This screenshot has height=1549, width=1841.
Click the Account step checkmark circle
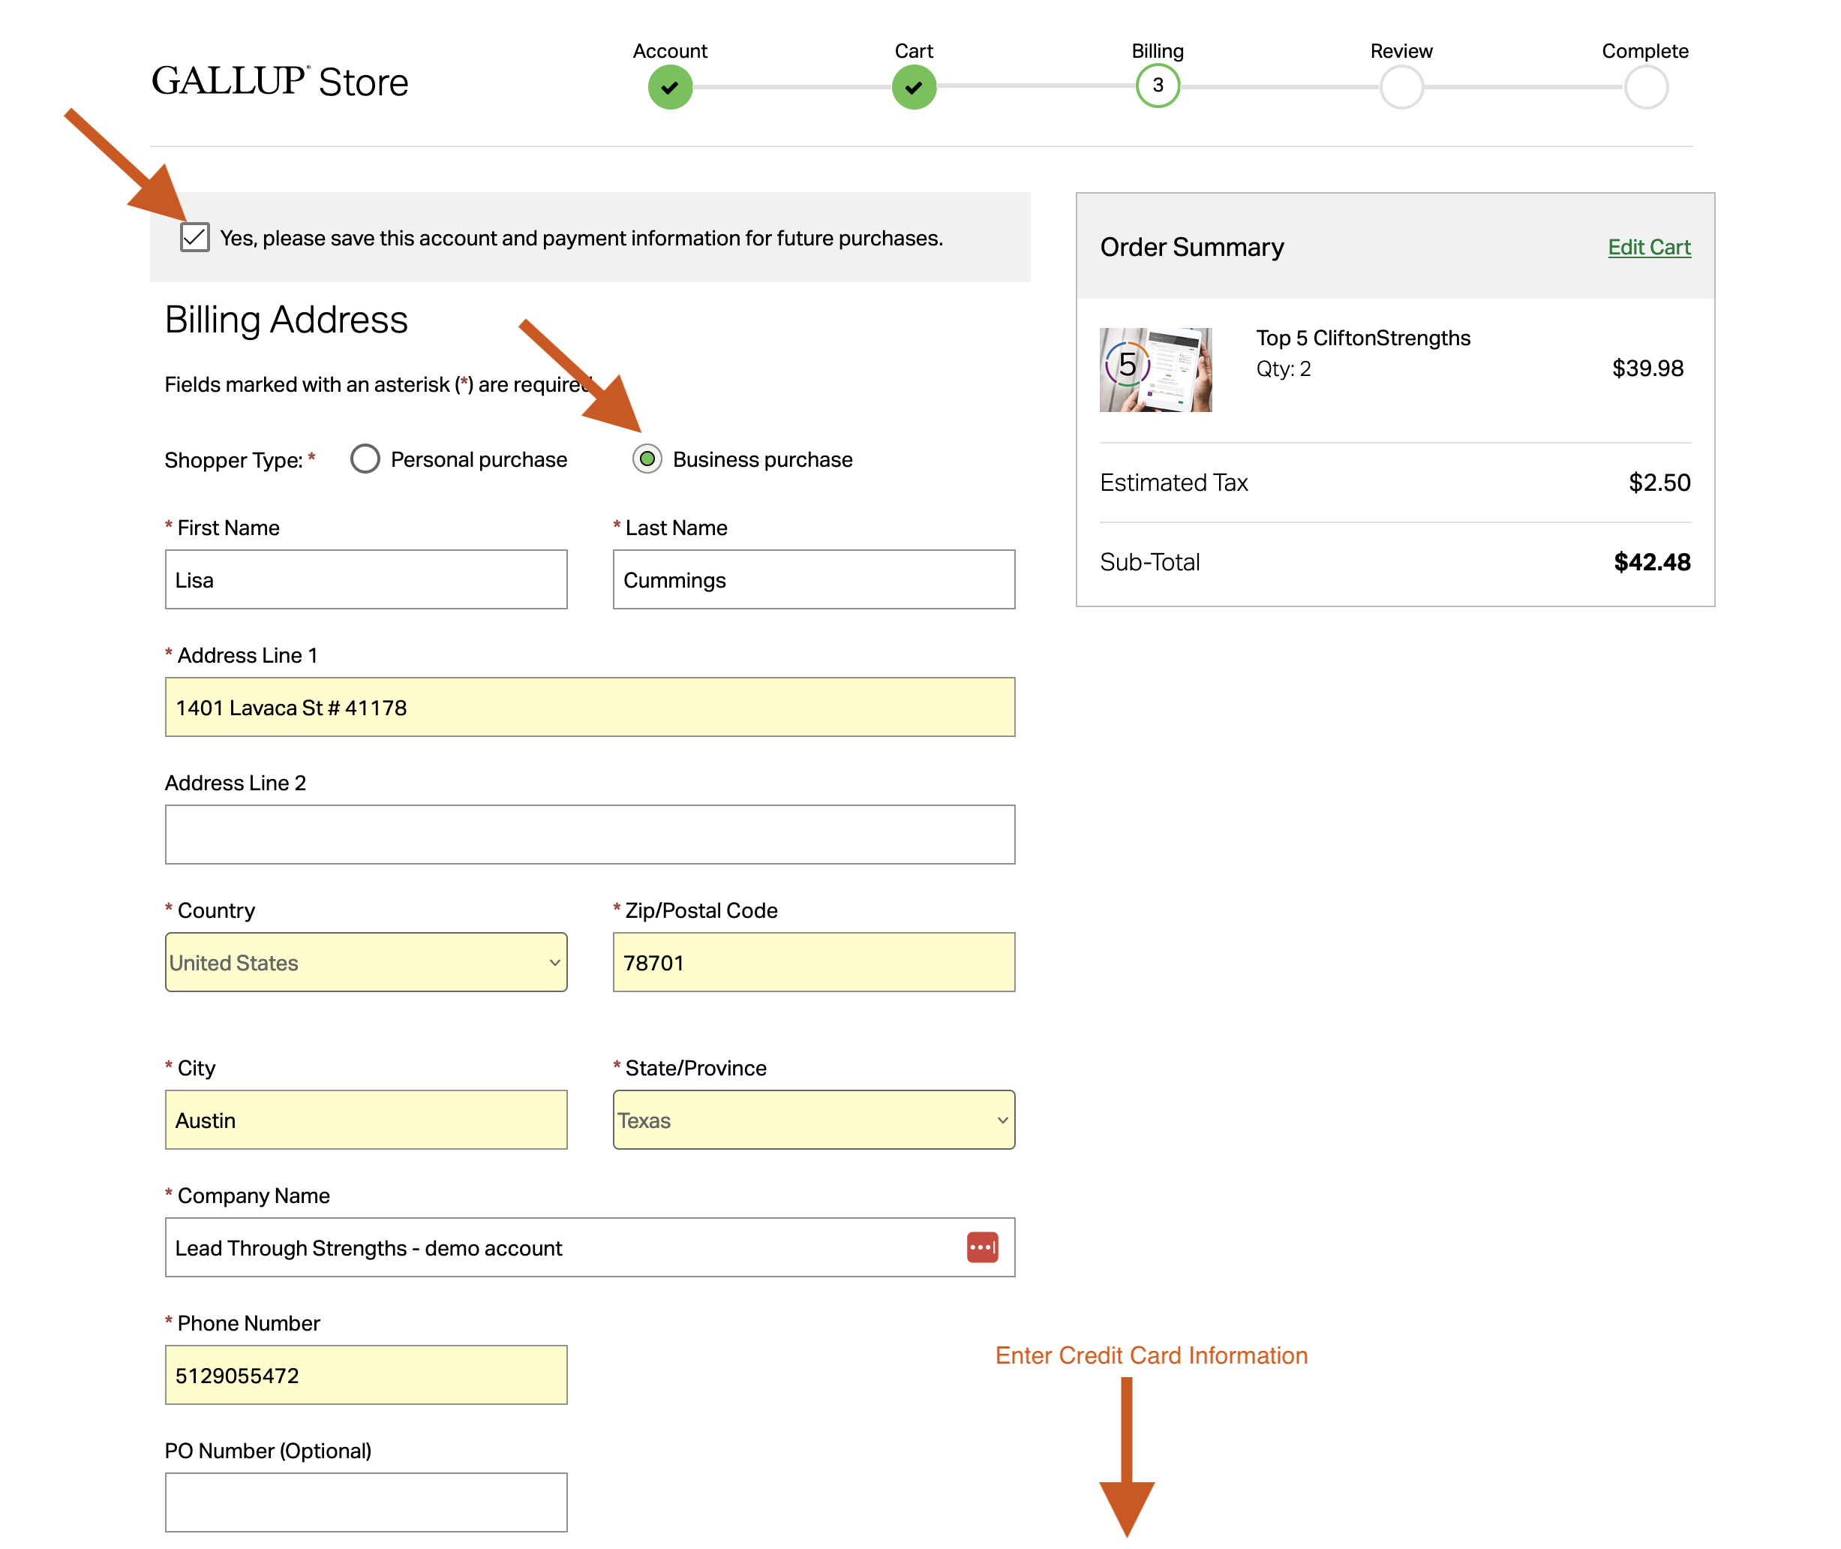[x=670, y=88]
